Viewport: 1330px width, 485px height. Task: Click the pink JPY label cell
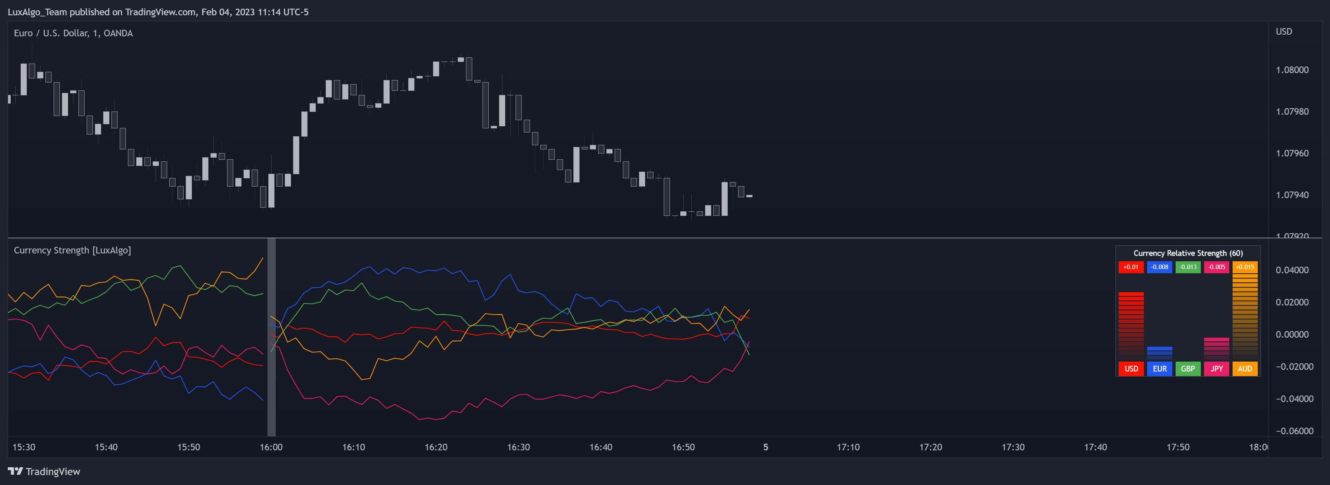point(1216,368)
